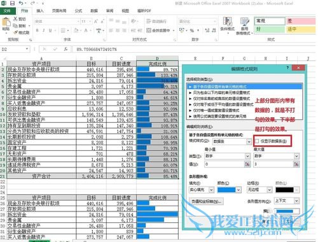Click the Insert Function fx icon
Image resolution: width=318 pixels, height=242 pixels.
click(66, 49)
